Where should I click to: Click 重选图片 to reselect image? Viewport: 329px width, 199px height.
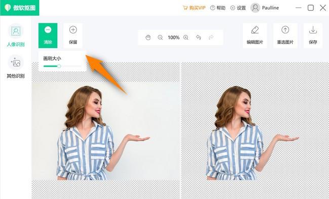click(285, 35)
